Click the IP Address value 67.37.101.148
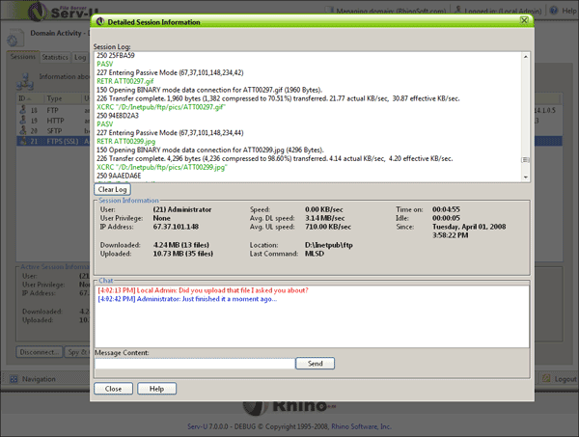The width and height of the screenshot is (579, 437). pyautogui.click(x=176, y=227)
